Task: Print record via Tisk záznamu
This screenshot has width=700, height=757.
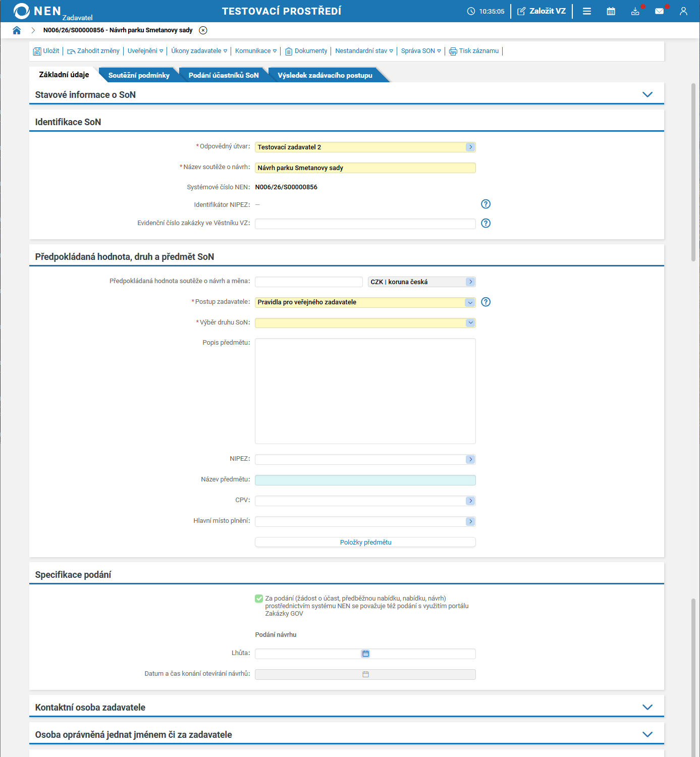Action: coord(474,51)
